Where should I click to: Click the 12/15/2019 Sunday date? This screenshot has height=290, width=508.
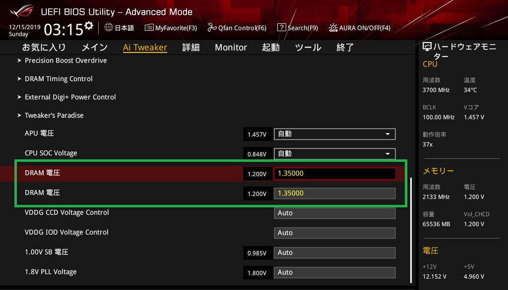[x=25, y=30]
